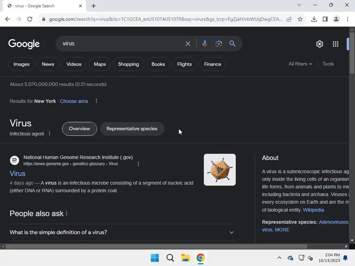Switch to Flights results
Image resolution: width=355 pixels, height=266 pixels.
click(184, 64)
